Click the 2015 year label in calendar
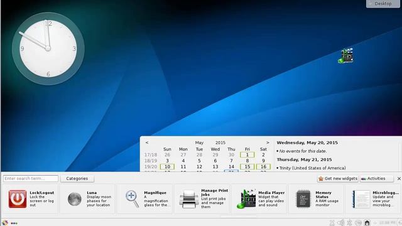The width and height of the screenshot is (402, 226). click(x=220, y=143)
